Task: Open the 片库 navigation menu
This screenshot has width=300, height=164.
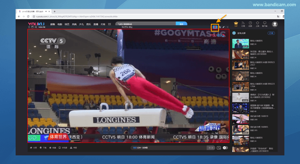Action: coord(103,25)
